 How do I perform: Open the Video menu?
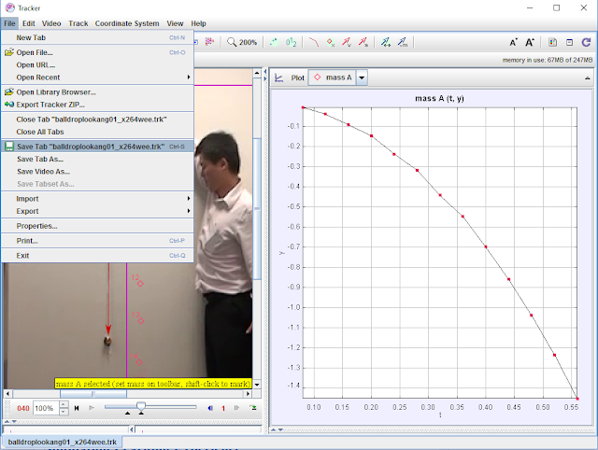[x=51, y=23]
